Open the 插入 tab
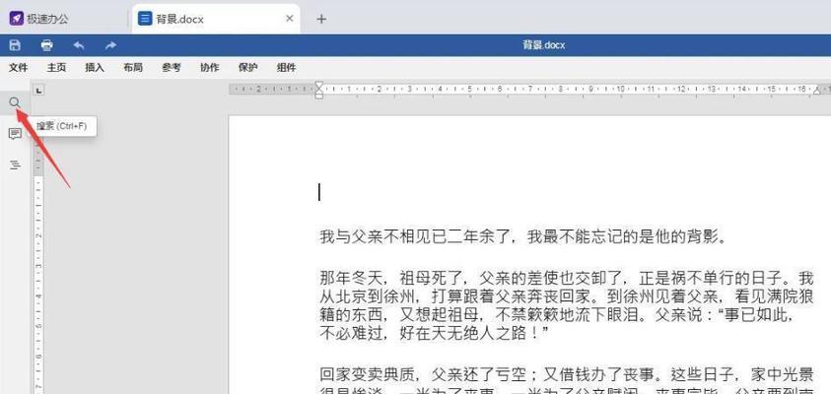 tap(95, 68)
